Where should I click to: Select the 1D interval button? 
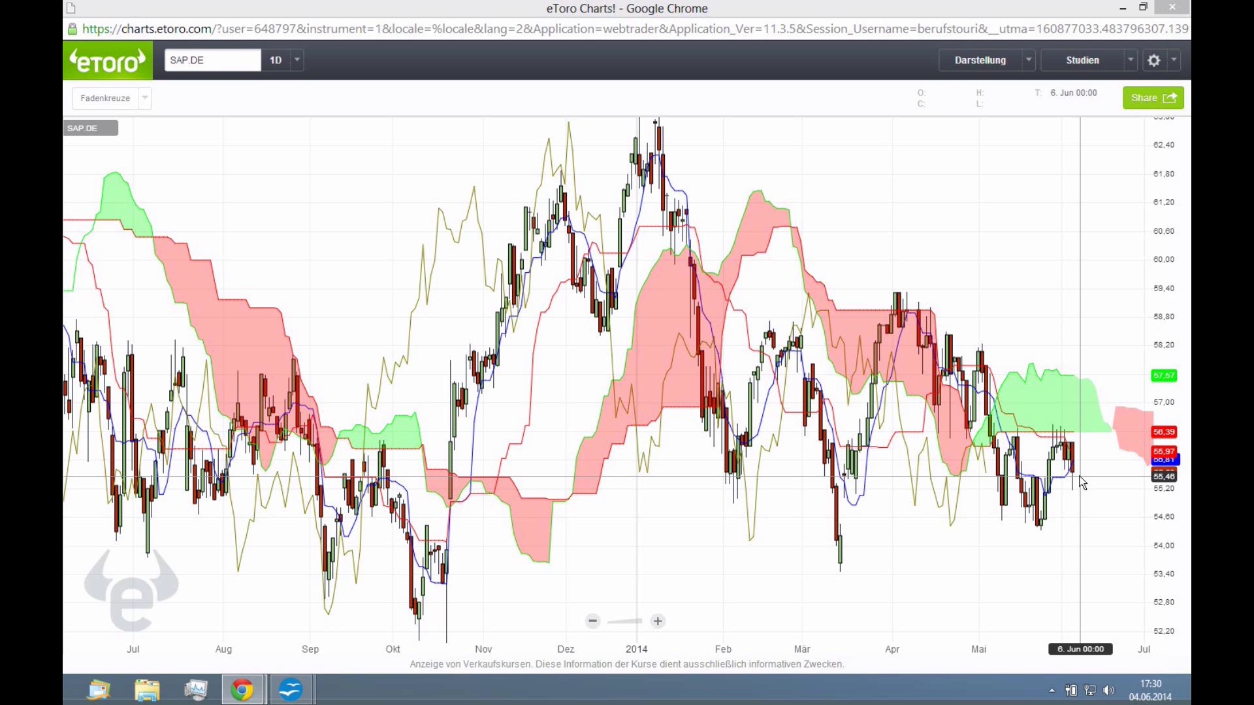click(x=276, y=60)
